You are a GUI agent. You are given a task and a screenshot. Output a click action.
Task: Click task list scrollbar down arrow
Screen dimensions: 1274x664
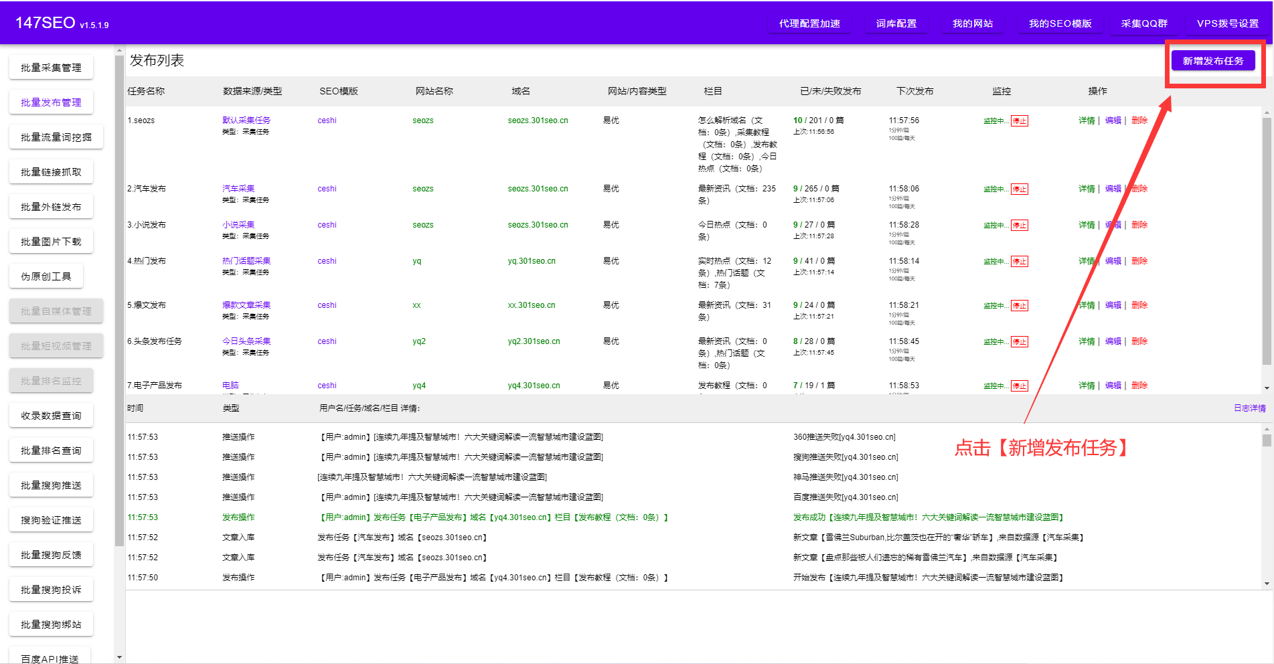[x=1267, y=388]
